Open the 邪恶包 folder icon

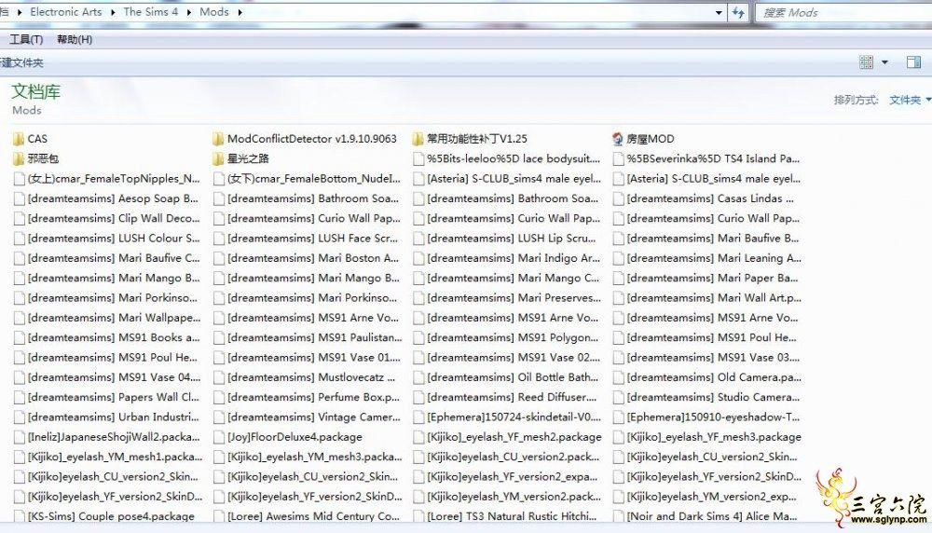(19, 158)
